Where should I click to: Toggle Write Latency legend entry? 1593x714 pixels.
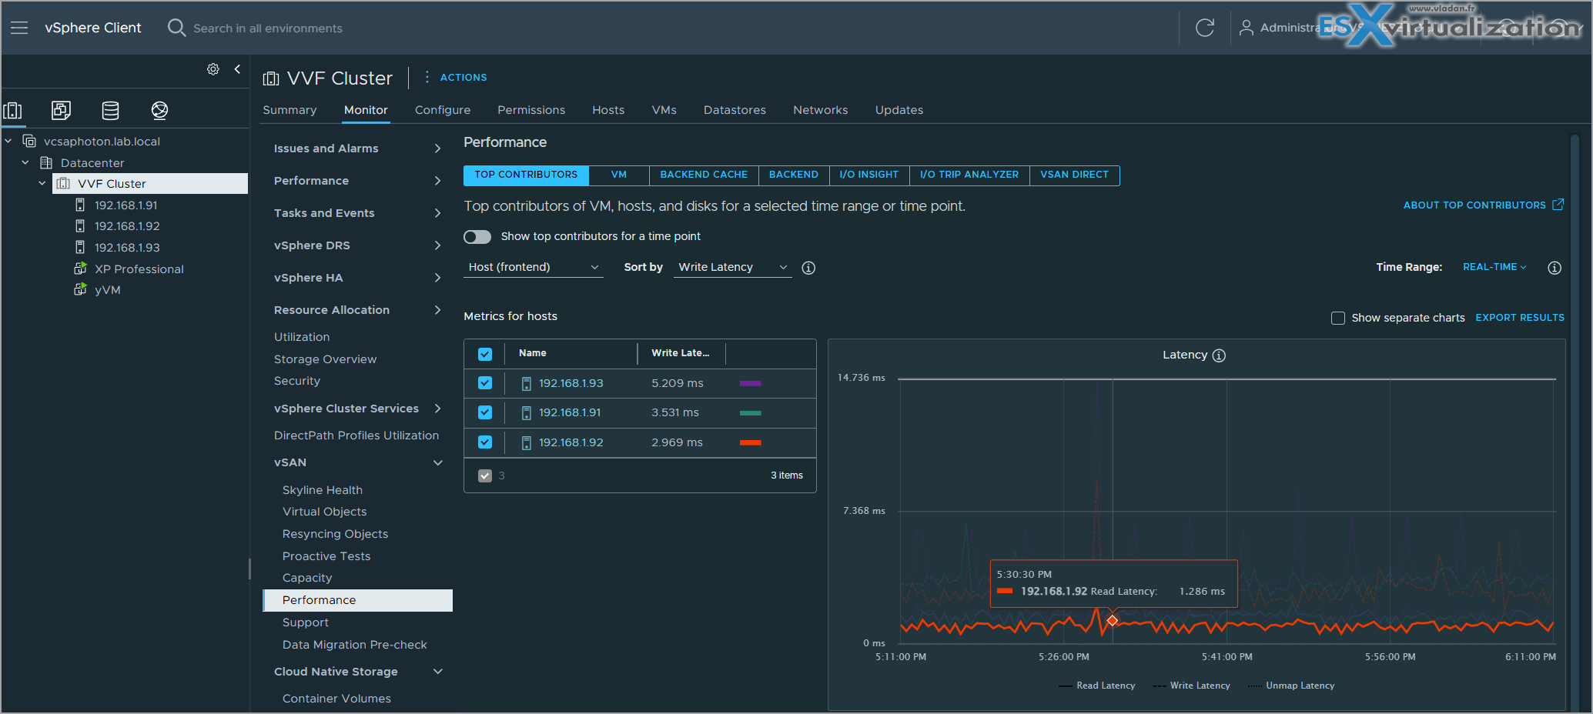click(x=1191, y=686)
